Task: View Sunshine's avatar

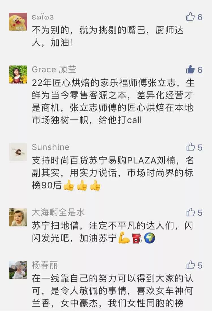Action: click(18, 152)
